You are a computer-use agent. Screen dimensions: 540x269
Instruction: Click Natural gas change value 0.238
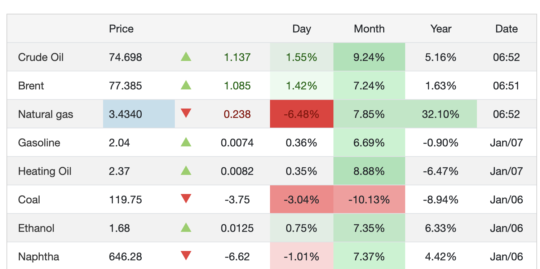coord(237,114)
